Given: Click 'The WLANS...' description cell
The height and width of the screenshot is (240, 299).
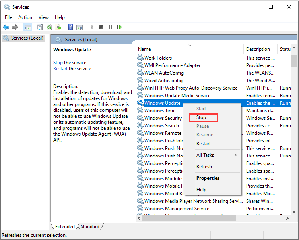Looking at the screenshot, I should [260, 73].
